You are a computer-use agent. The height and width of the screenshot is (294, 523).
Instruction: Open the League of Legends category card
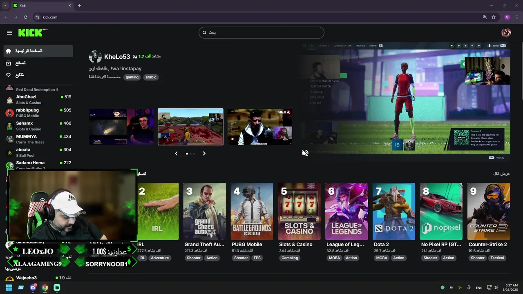click(346, 212)
